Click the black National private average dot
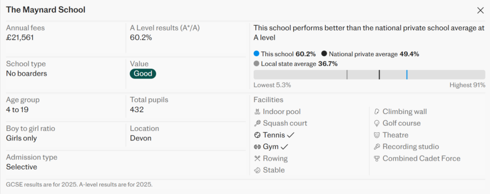The width and height of the screenshot is (490, 194). [x=324, y=54]
